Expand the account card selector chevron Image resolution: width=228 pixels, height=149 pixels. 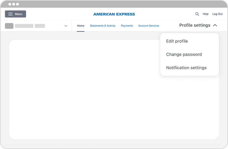point(66,26)
